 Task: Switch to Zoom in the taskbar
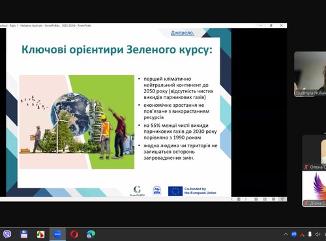coord(57,234)
